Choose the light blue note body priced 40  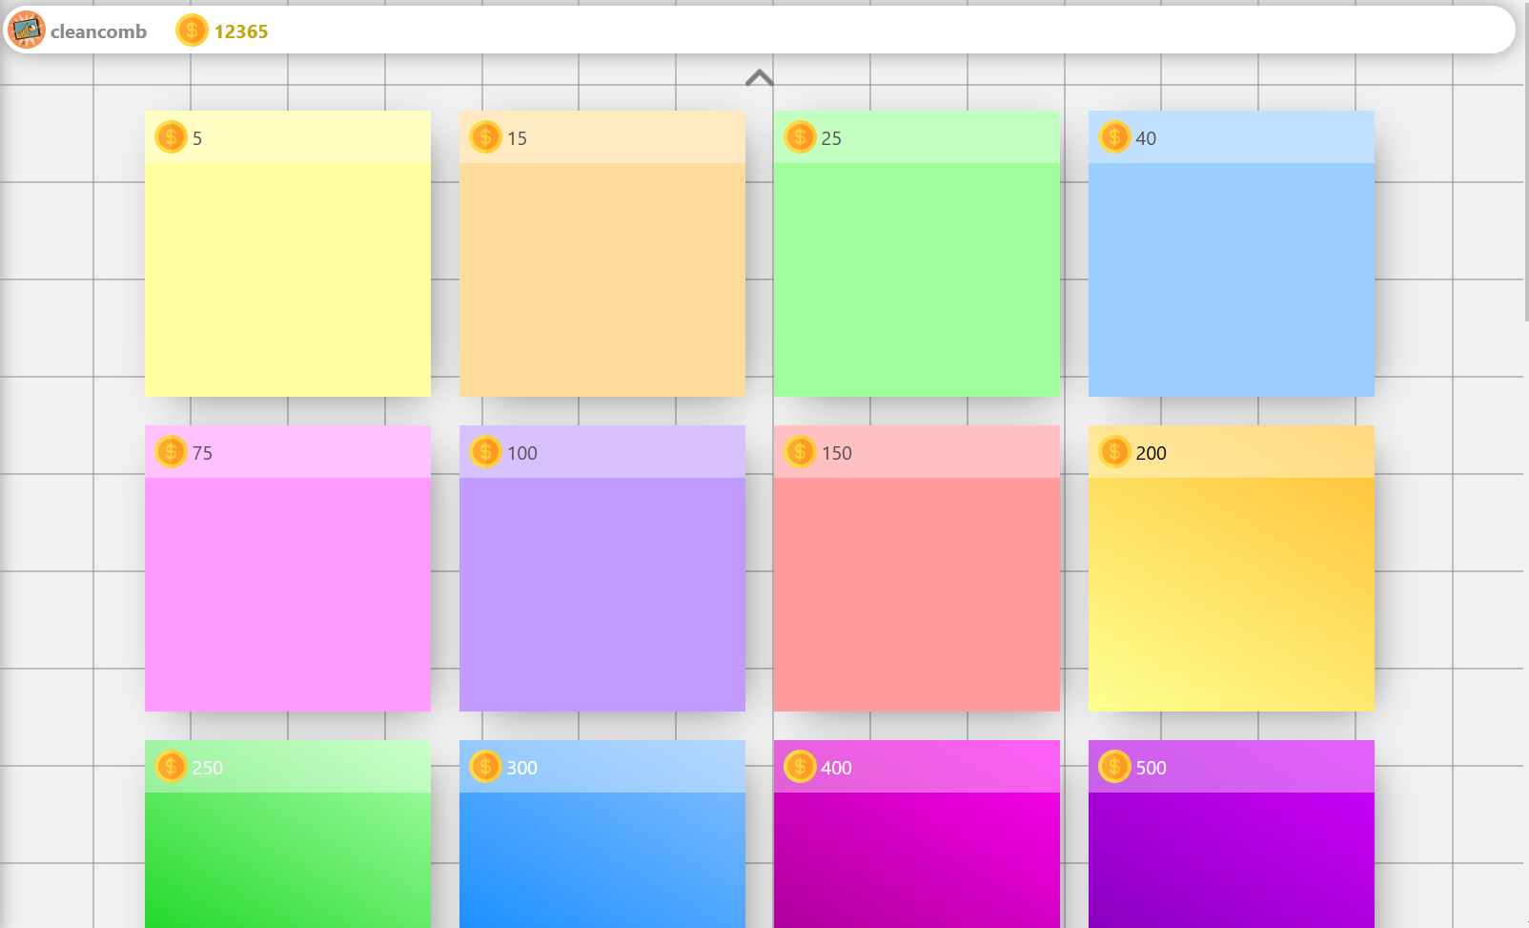[1232, 279]
